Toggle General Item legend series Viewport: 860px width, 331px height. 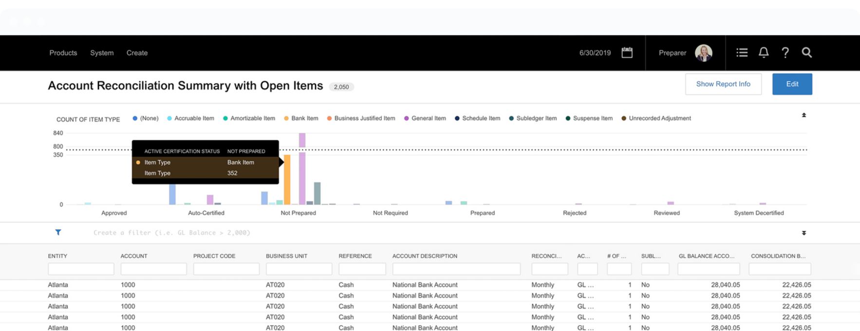[428, 118]
